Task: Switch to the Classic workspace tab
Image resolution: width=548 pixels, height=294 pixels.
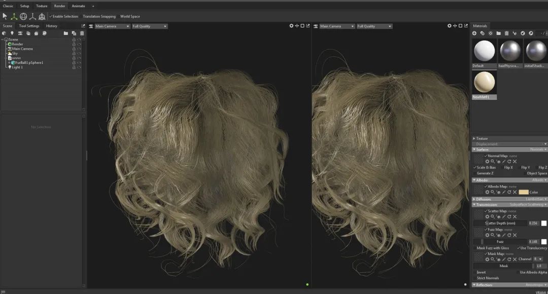Action: coord(8,6)
